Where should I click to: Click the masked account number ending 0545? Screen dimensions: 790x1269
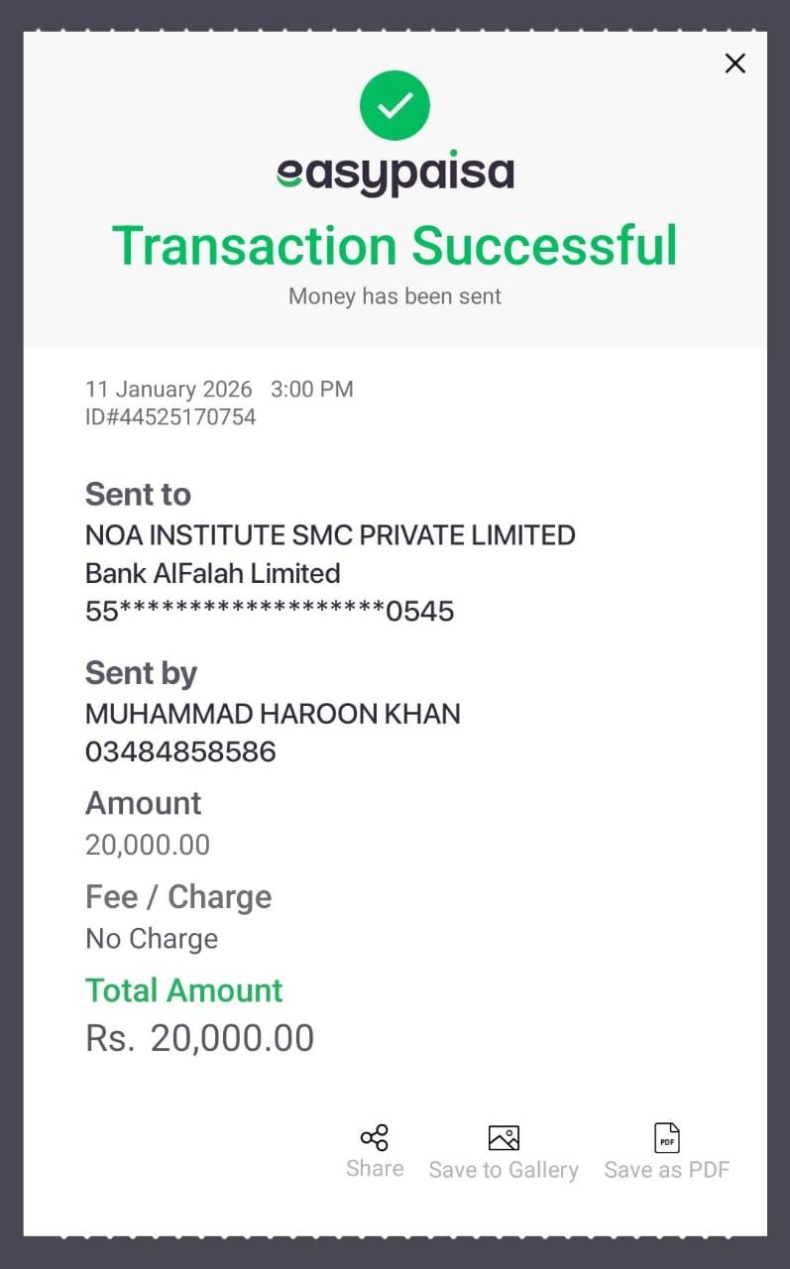(270, 612)
